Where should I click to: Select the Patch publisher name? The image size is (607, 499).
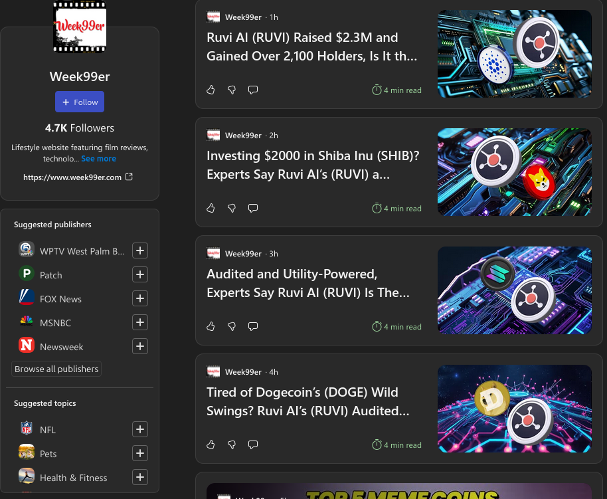[x=50, y=276]
